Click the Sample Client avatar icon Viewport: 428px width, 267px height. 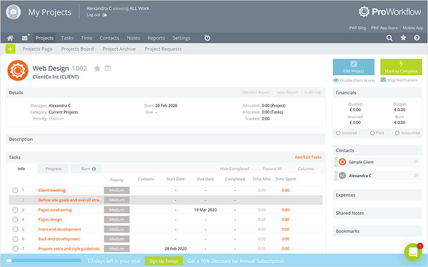(x=342, y=162)
